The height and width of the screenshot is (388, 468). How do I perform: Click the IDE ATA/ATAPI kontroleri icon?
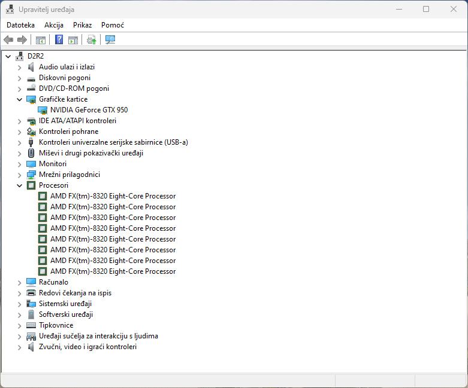point(31,121)
